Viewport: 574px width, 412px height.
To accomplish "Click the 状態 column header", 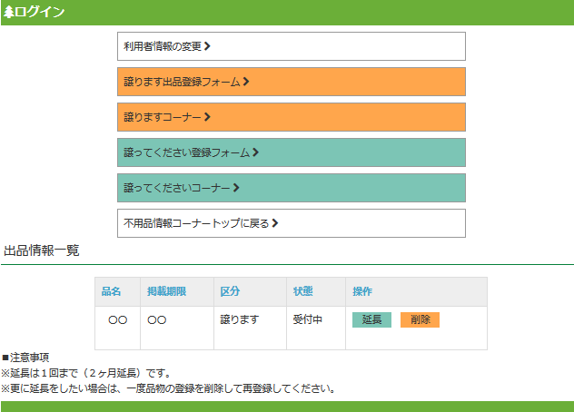I will click(x=302, y=291).
